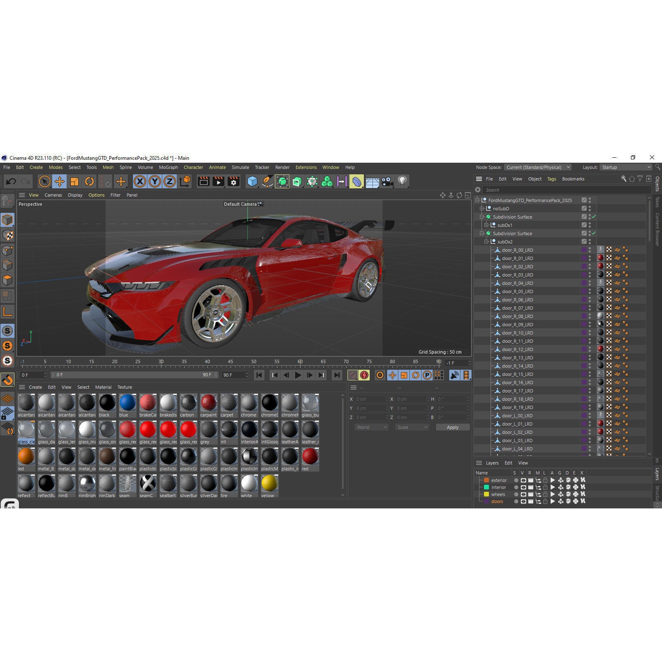Open the vertical Takes tab
This screenshot has width=662, height=662.
(x=657, y=202)
